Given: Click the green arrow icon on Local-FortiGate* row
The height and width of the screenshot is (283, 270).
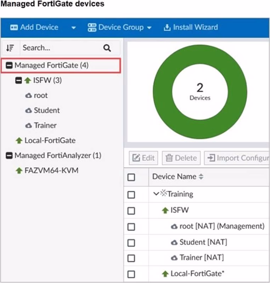Looking at the screenshot, I should pyautogui.click(x=165, y=274).
